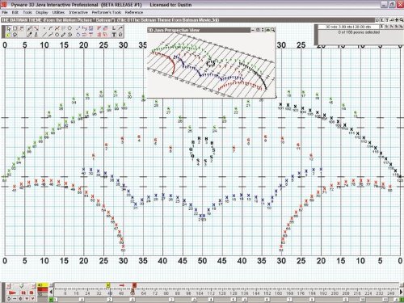
Task: Stop the drill animation playback
Action: [32, 292]
